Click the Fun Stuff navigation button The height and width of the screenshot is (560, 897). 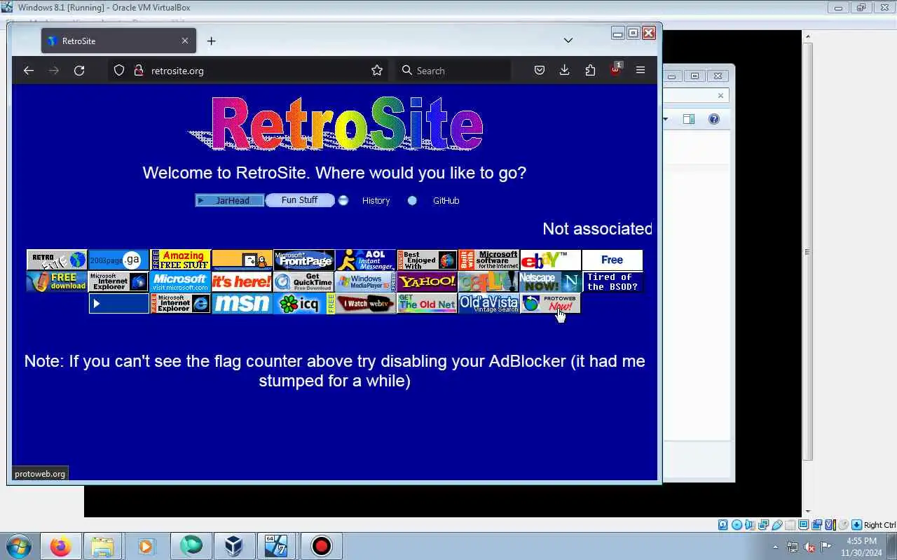300,200
